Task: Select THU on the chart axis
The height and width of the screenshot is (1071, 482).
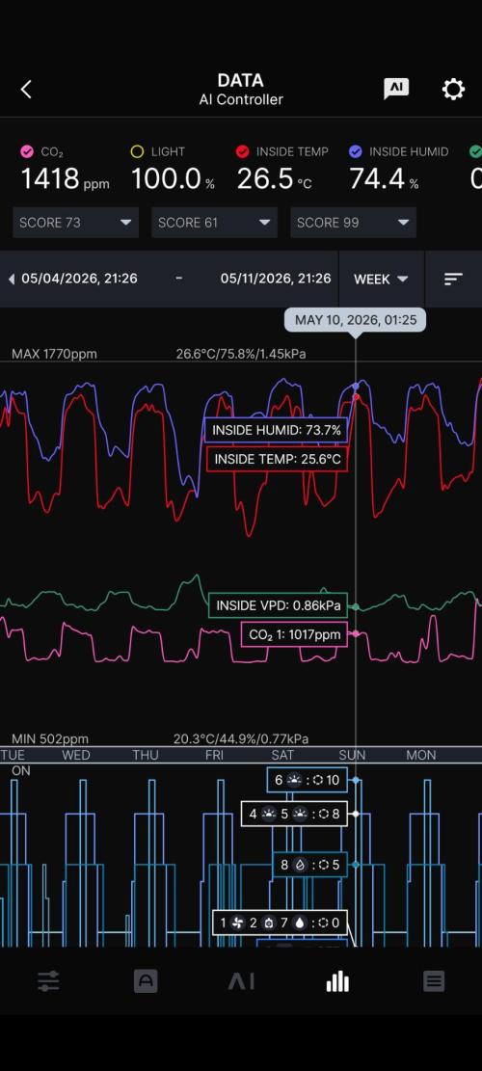Action: coord(146,755)
